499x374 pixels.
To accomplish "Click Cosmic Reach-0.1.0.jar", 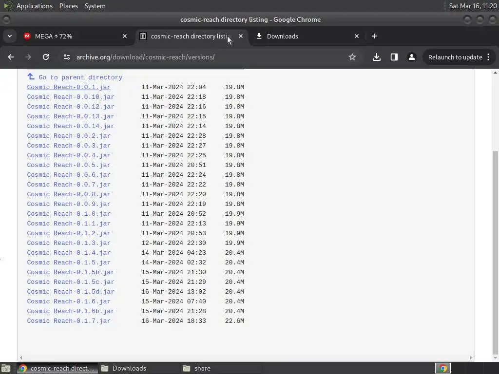I will pyautogui.click(x=69, y=214).
